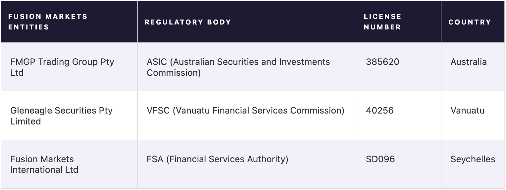Viewport: 506px width, 190px height.
Task: Click the Australia country cell
Action: click(x=473, y=67)
